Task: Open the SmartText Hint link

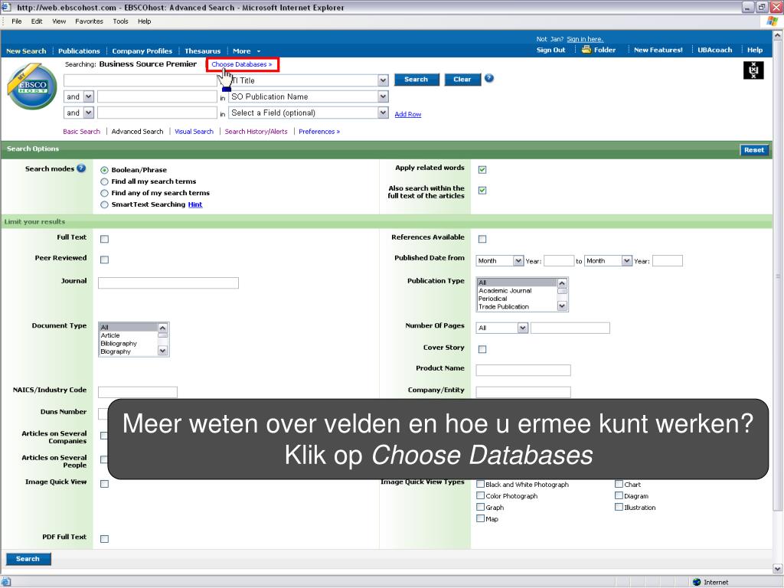Action: pos(195,204)
